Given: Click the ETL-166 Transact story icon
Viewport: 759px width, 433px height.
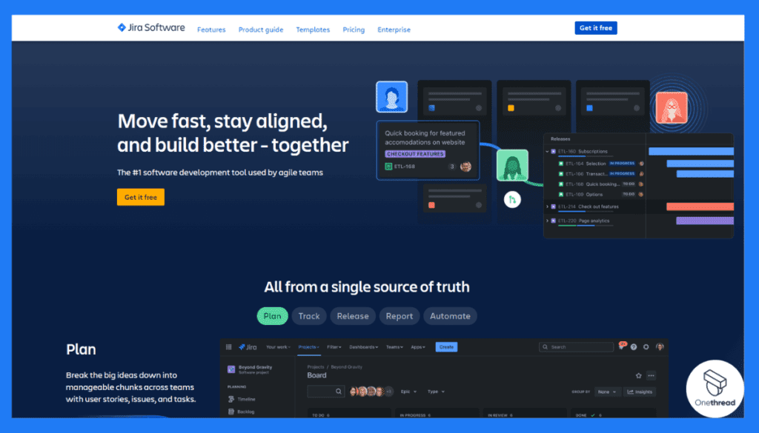Looking at the screenshot, I should 561,173.
